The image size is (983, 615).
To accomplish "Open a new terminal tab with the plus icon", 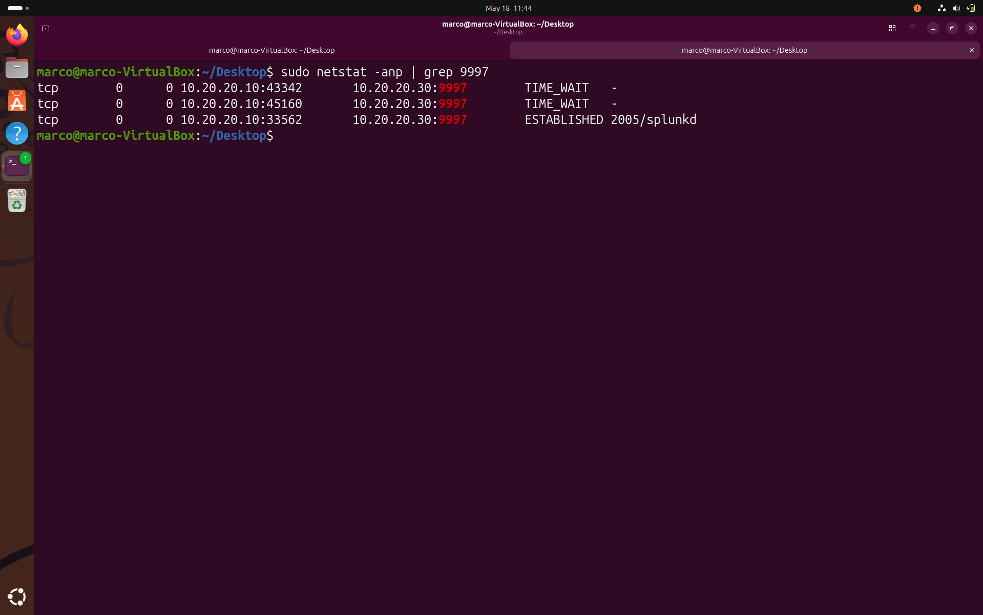I will pos(46,28).
